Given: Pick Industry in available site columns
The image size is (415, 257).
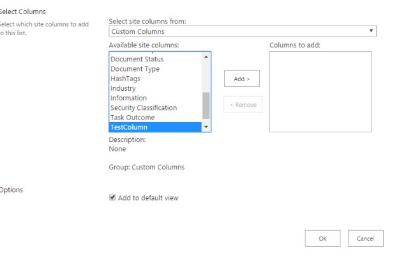Looking at the screenshot, I should (155, 88).
